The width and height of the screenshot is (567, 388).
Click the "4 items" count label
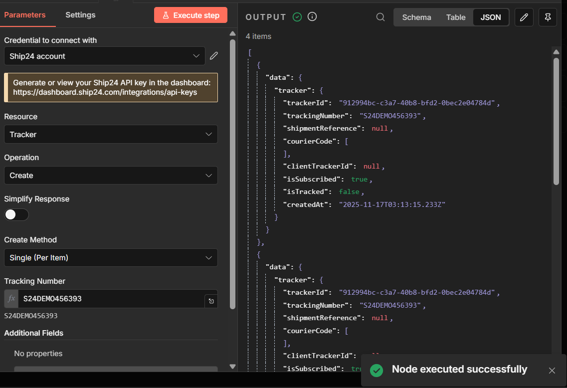click(x=258, y=36)
